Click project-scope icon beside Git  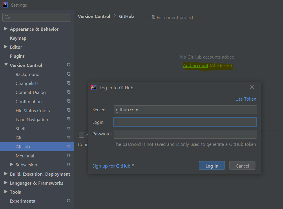(x=69, y=137)
